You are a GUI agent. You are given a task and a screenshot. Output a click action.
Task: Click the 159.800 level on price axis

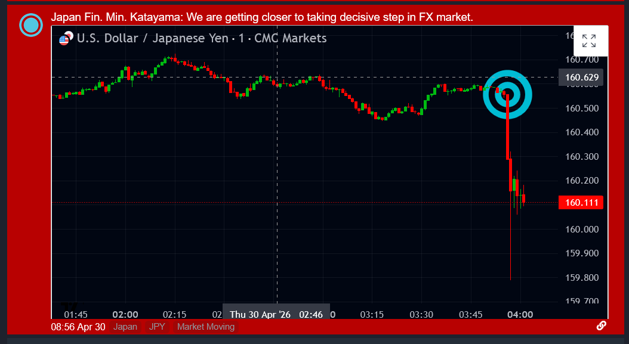(x=581, y=278)
